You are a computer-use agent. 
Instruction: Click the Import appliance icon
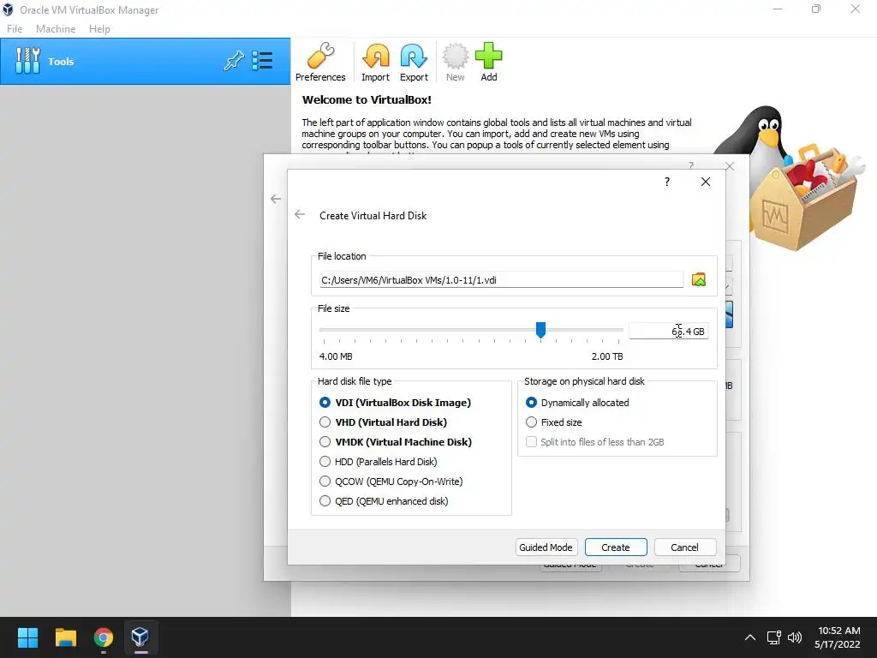(x=375, y=62)
